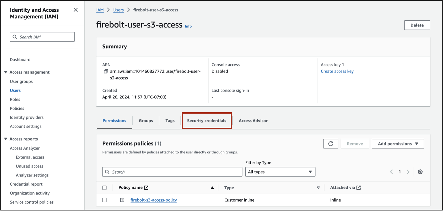Click the page number 1 indicator

[x=400, y=172]
